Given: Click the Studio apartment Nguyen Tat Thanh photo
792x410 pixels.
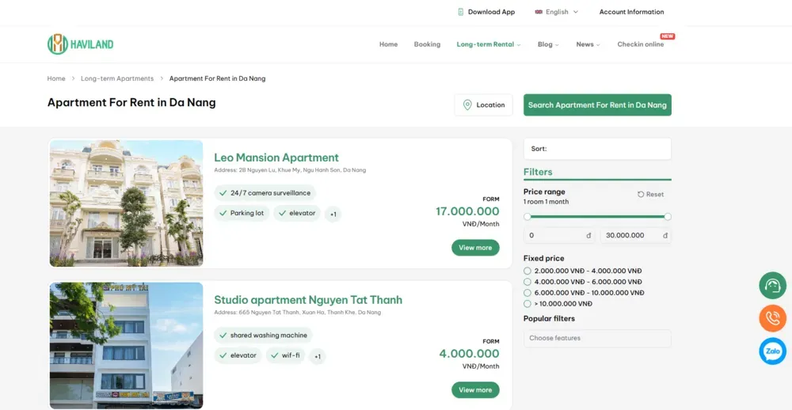Looking at the screenshot, I should (126, 345).
